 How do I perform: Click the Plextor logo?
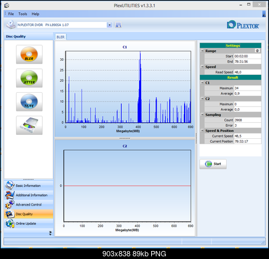pyautogui.click(x=243, y=25)
